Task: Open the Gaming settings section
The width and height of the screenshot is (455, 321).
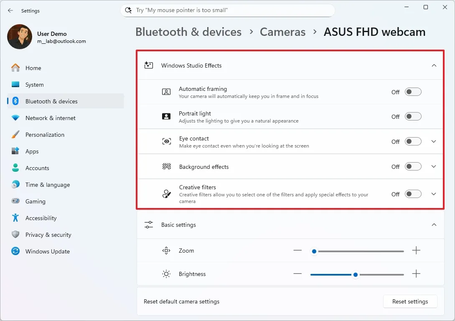Action: [x=35, y=201]
